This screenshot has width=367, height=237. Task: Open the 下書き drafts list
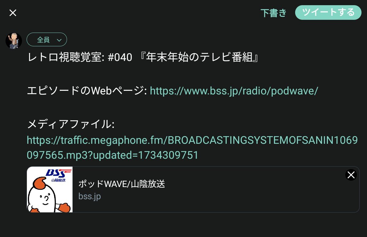pyautogui.click(x=273, y=13)
